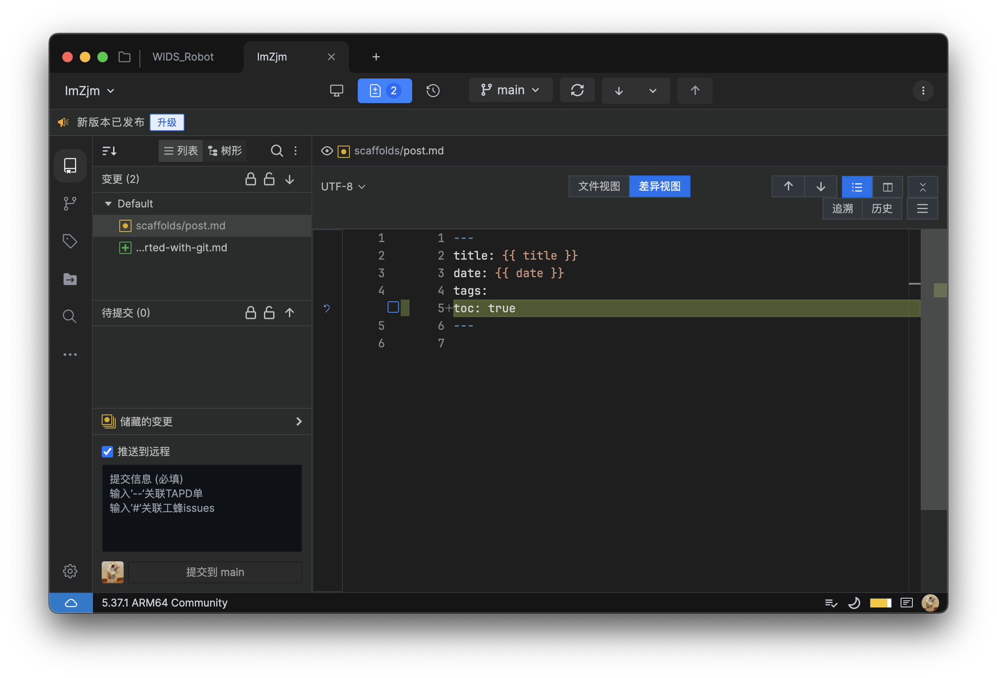Open the tags icon in left sidebar

(x=70, y=241)
